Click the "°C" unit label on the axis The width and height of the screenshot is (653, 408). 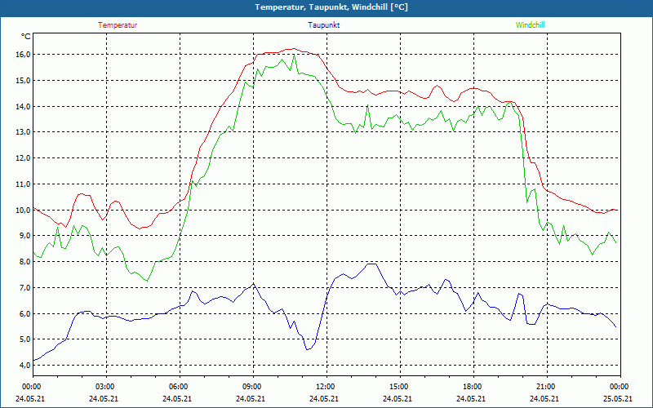click(26, 37)
